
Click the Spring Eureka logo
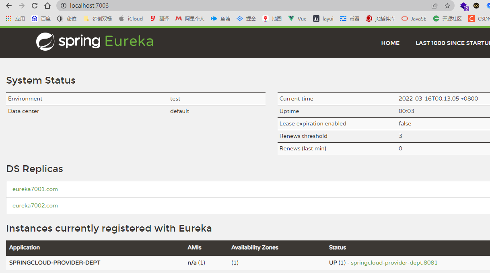point(95,41)
